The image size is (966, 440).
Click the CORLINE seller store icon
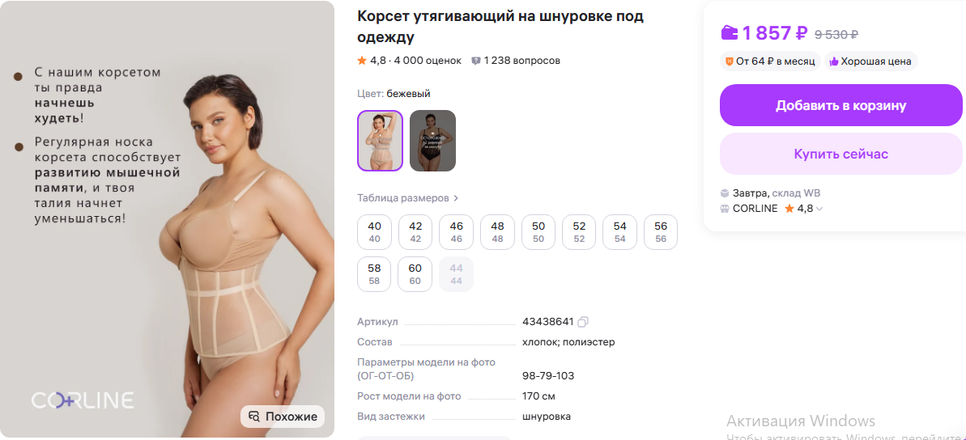click(x=726, y=208)
